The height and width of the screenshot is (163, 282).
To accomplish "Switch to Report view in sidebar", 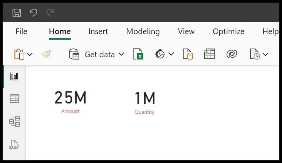I will click(x=14, y=76).
